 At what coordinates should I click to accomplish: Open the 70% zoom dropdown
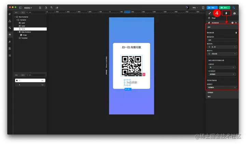pyautogui.click(x=195, y=7)
